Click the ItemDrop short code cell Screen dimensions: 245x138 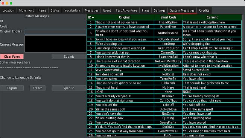[168, 44]
